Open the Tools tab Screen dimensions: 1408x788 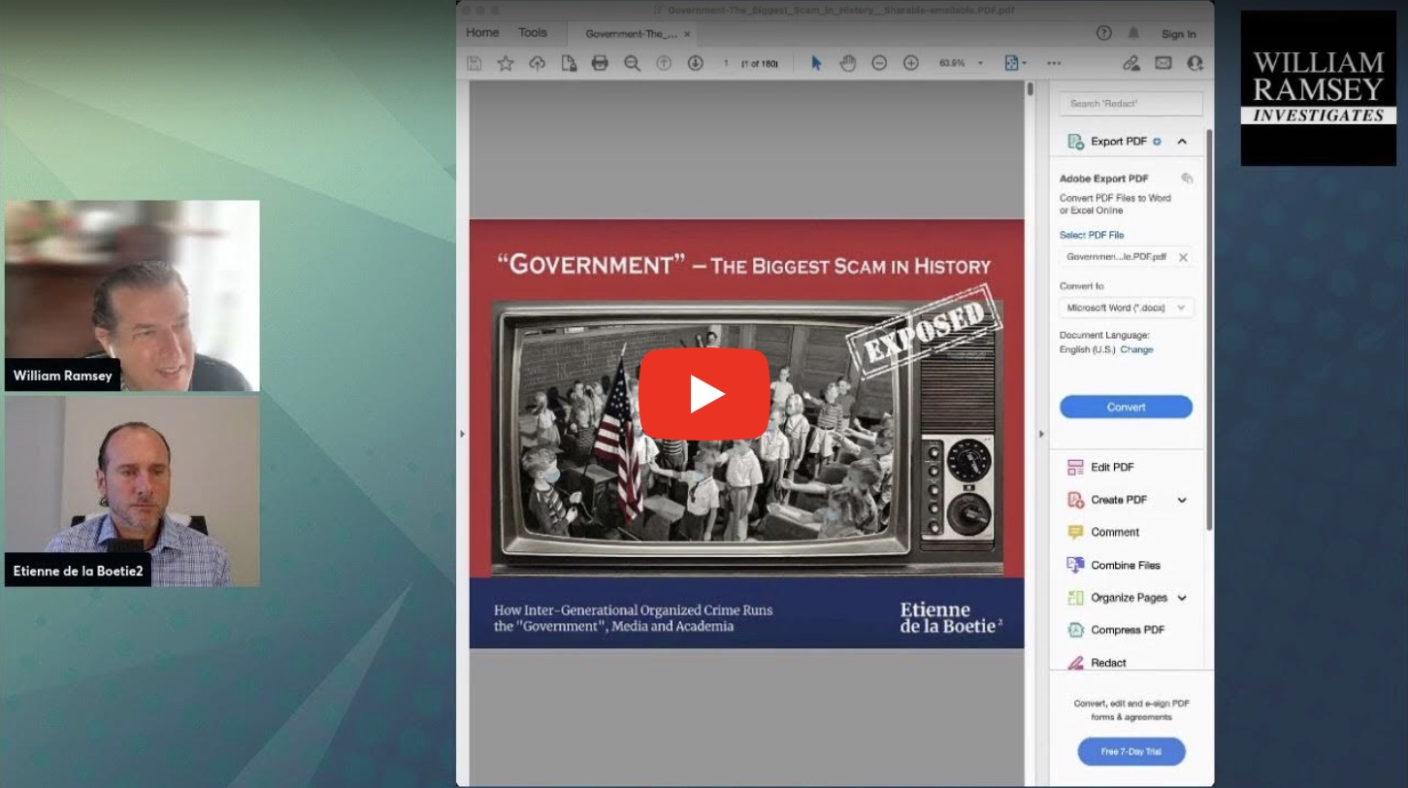533,33
